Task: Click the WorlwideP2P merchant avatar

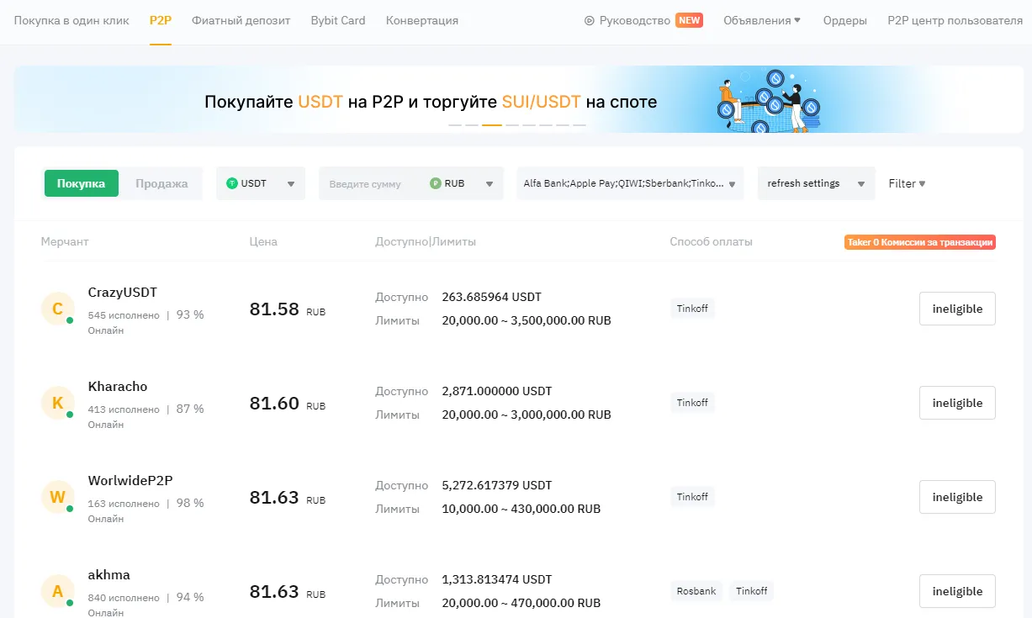Action: coord(57,497)
